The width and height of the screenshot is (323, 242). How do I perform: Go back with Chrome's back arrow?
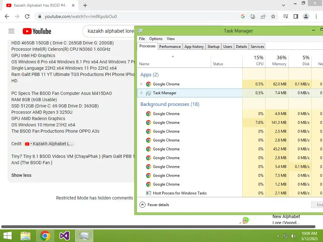point(7,16)
